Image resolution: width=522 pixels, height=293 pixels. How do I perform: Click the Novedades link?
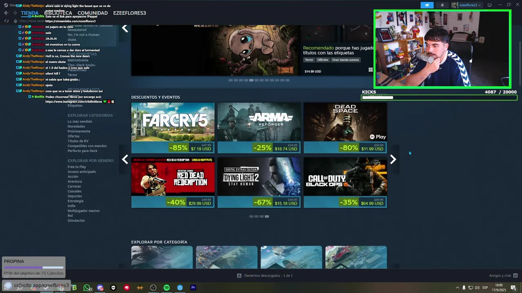tap(76, 127)
